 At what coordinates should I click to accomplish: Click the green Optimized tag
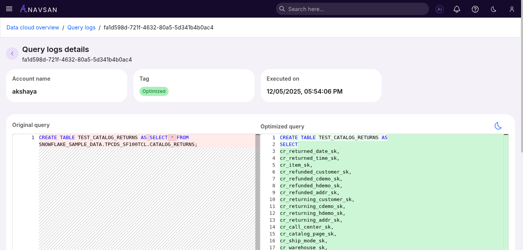pos(154,91)
